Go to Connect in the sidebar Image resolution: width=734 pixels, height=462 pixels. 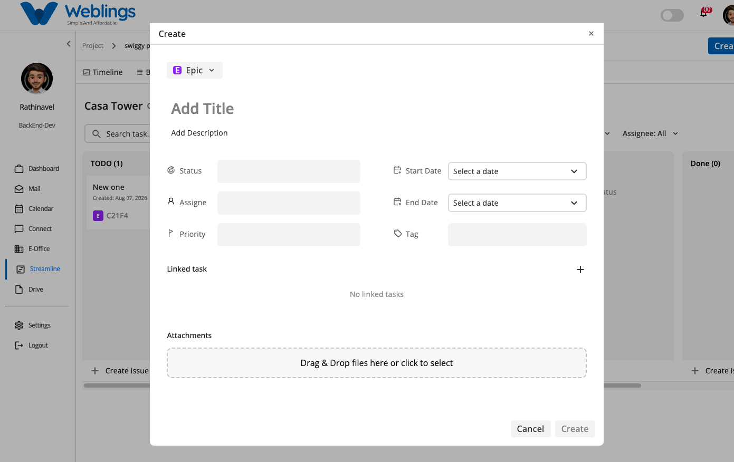click(33, 229)
